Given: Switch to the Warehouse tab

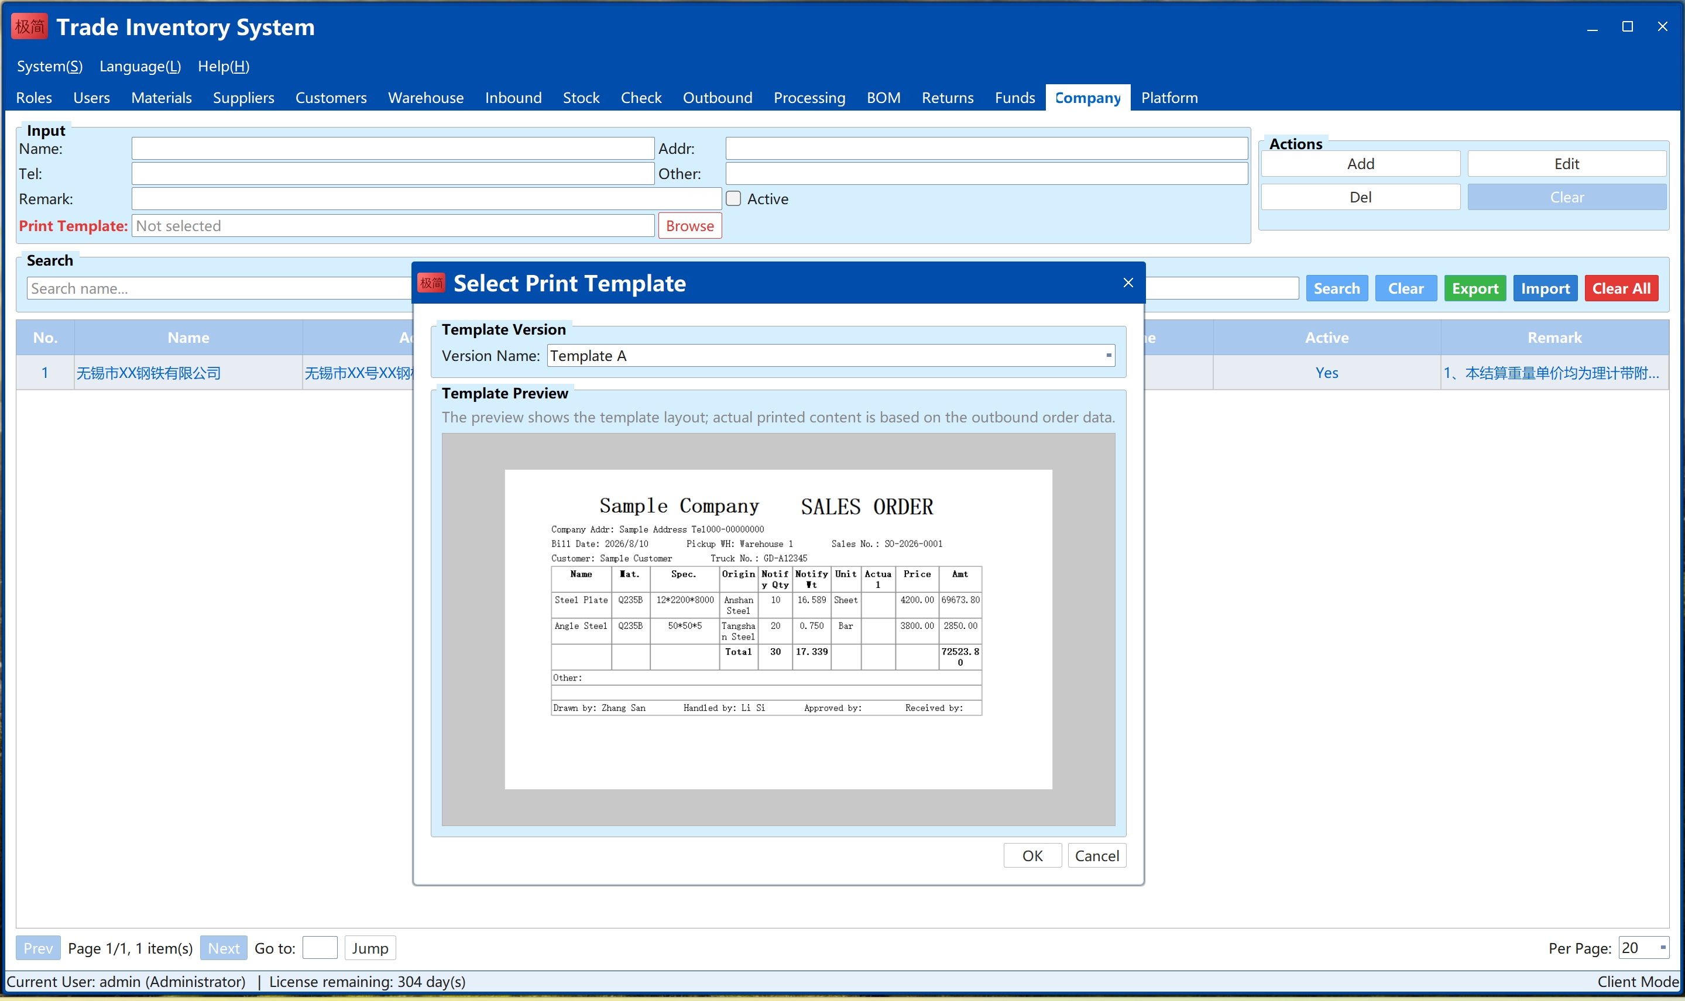Looking at the screenshot, I should [426, 98].
